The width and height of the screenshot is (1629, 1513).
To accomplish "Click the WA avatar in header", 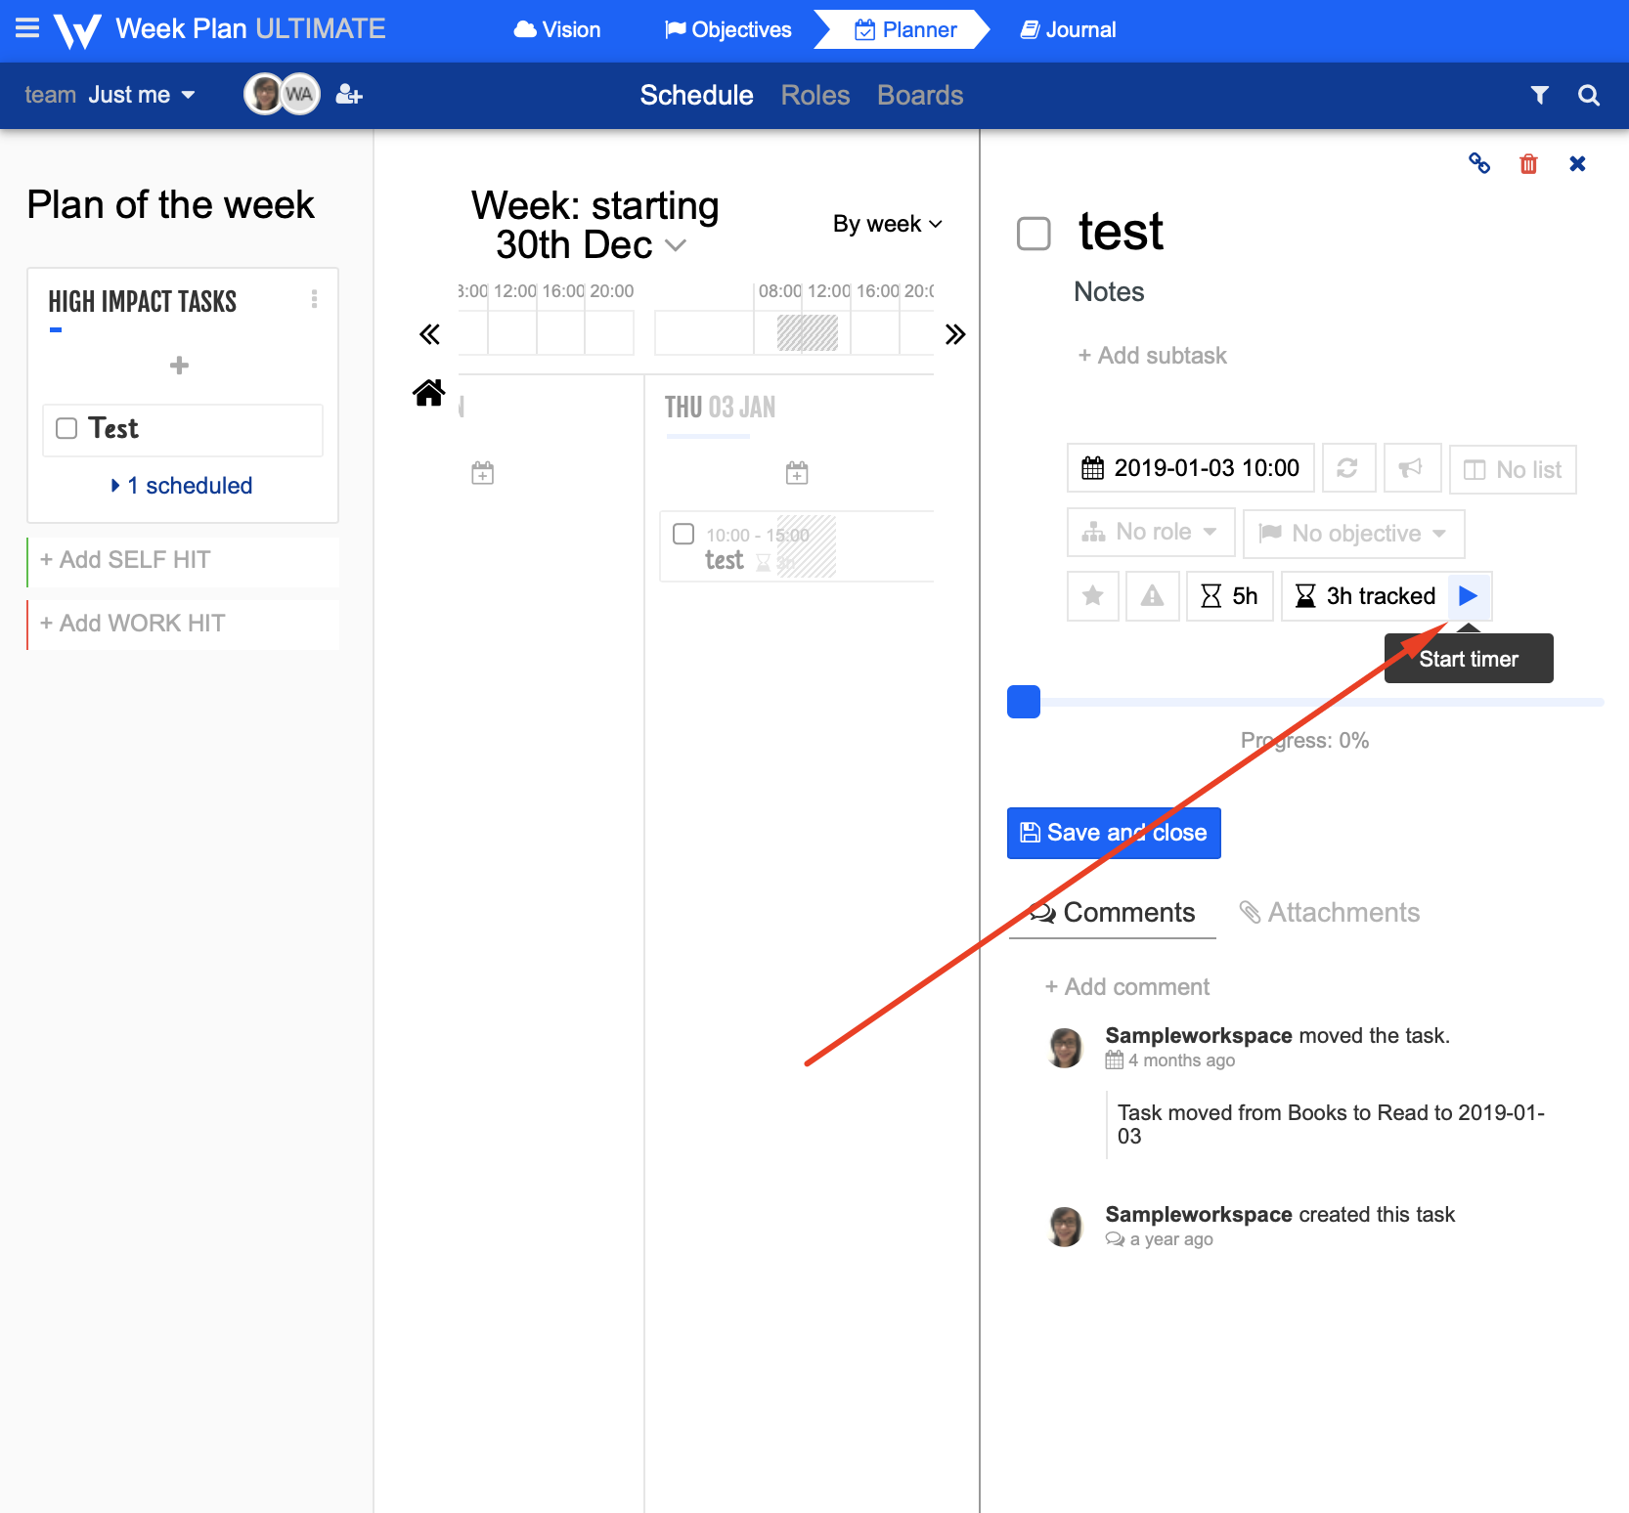I will (300, 95).
